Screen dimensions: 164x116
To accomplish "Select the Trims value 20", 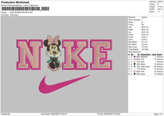I will click(x=143, y=25).
